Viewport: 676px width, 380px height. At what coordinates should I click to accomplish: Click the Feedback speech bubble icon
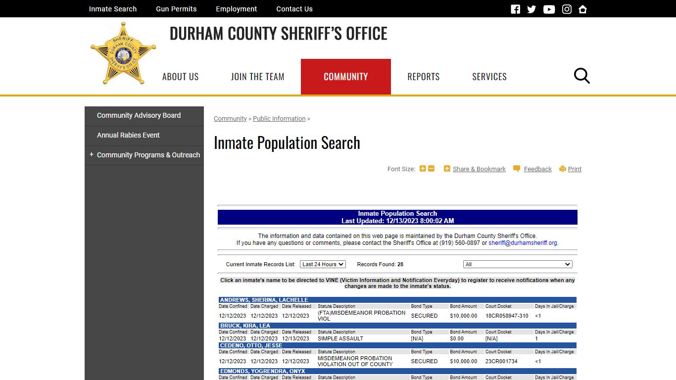point(517,169)
